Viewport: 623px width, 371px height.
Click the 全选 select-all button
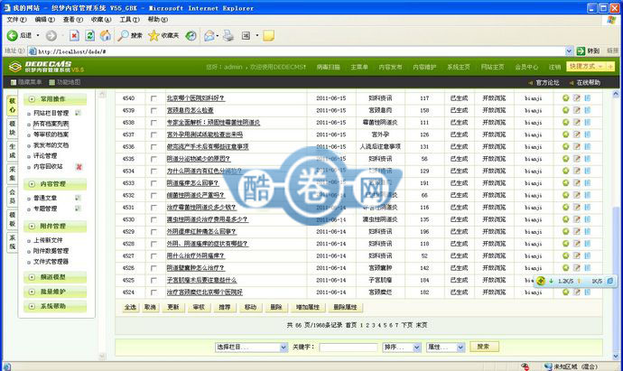[130, 307]
